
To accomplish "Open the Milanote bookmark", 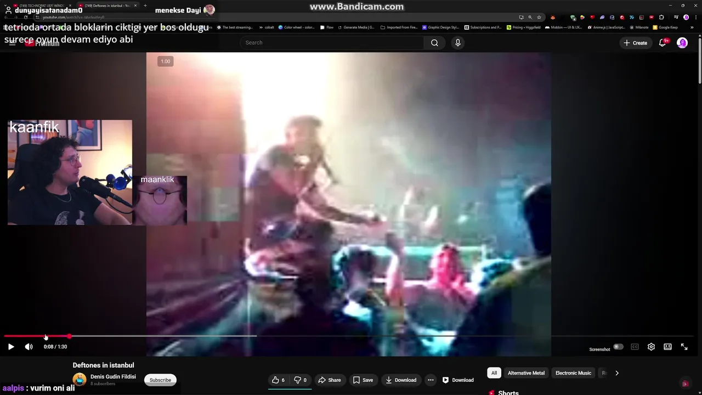I will [x=639, y=27].
